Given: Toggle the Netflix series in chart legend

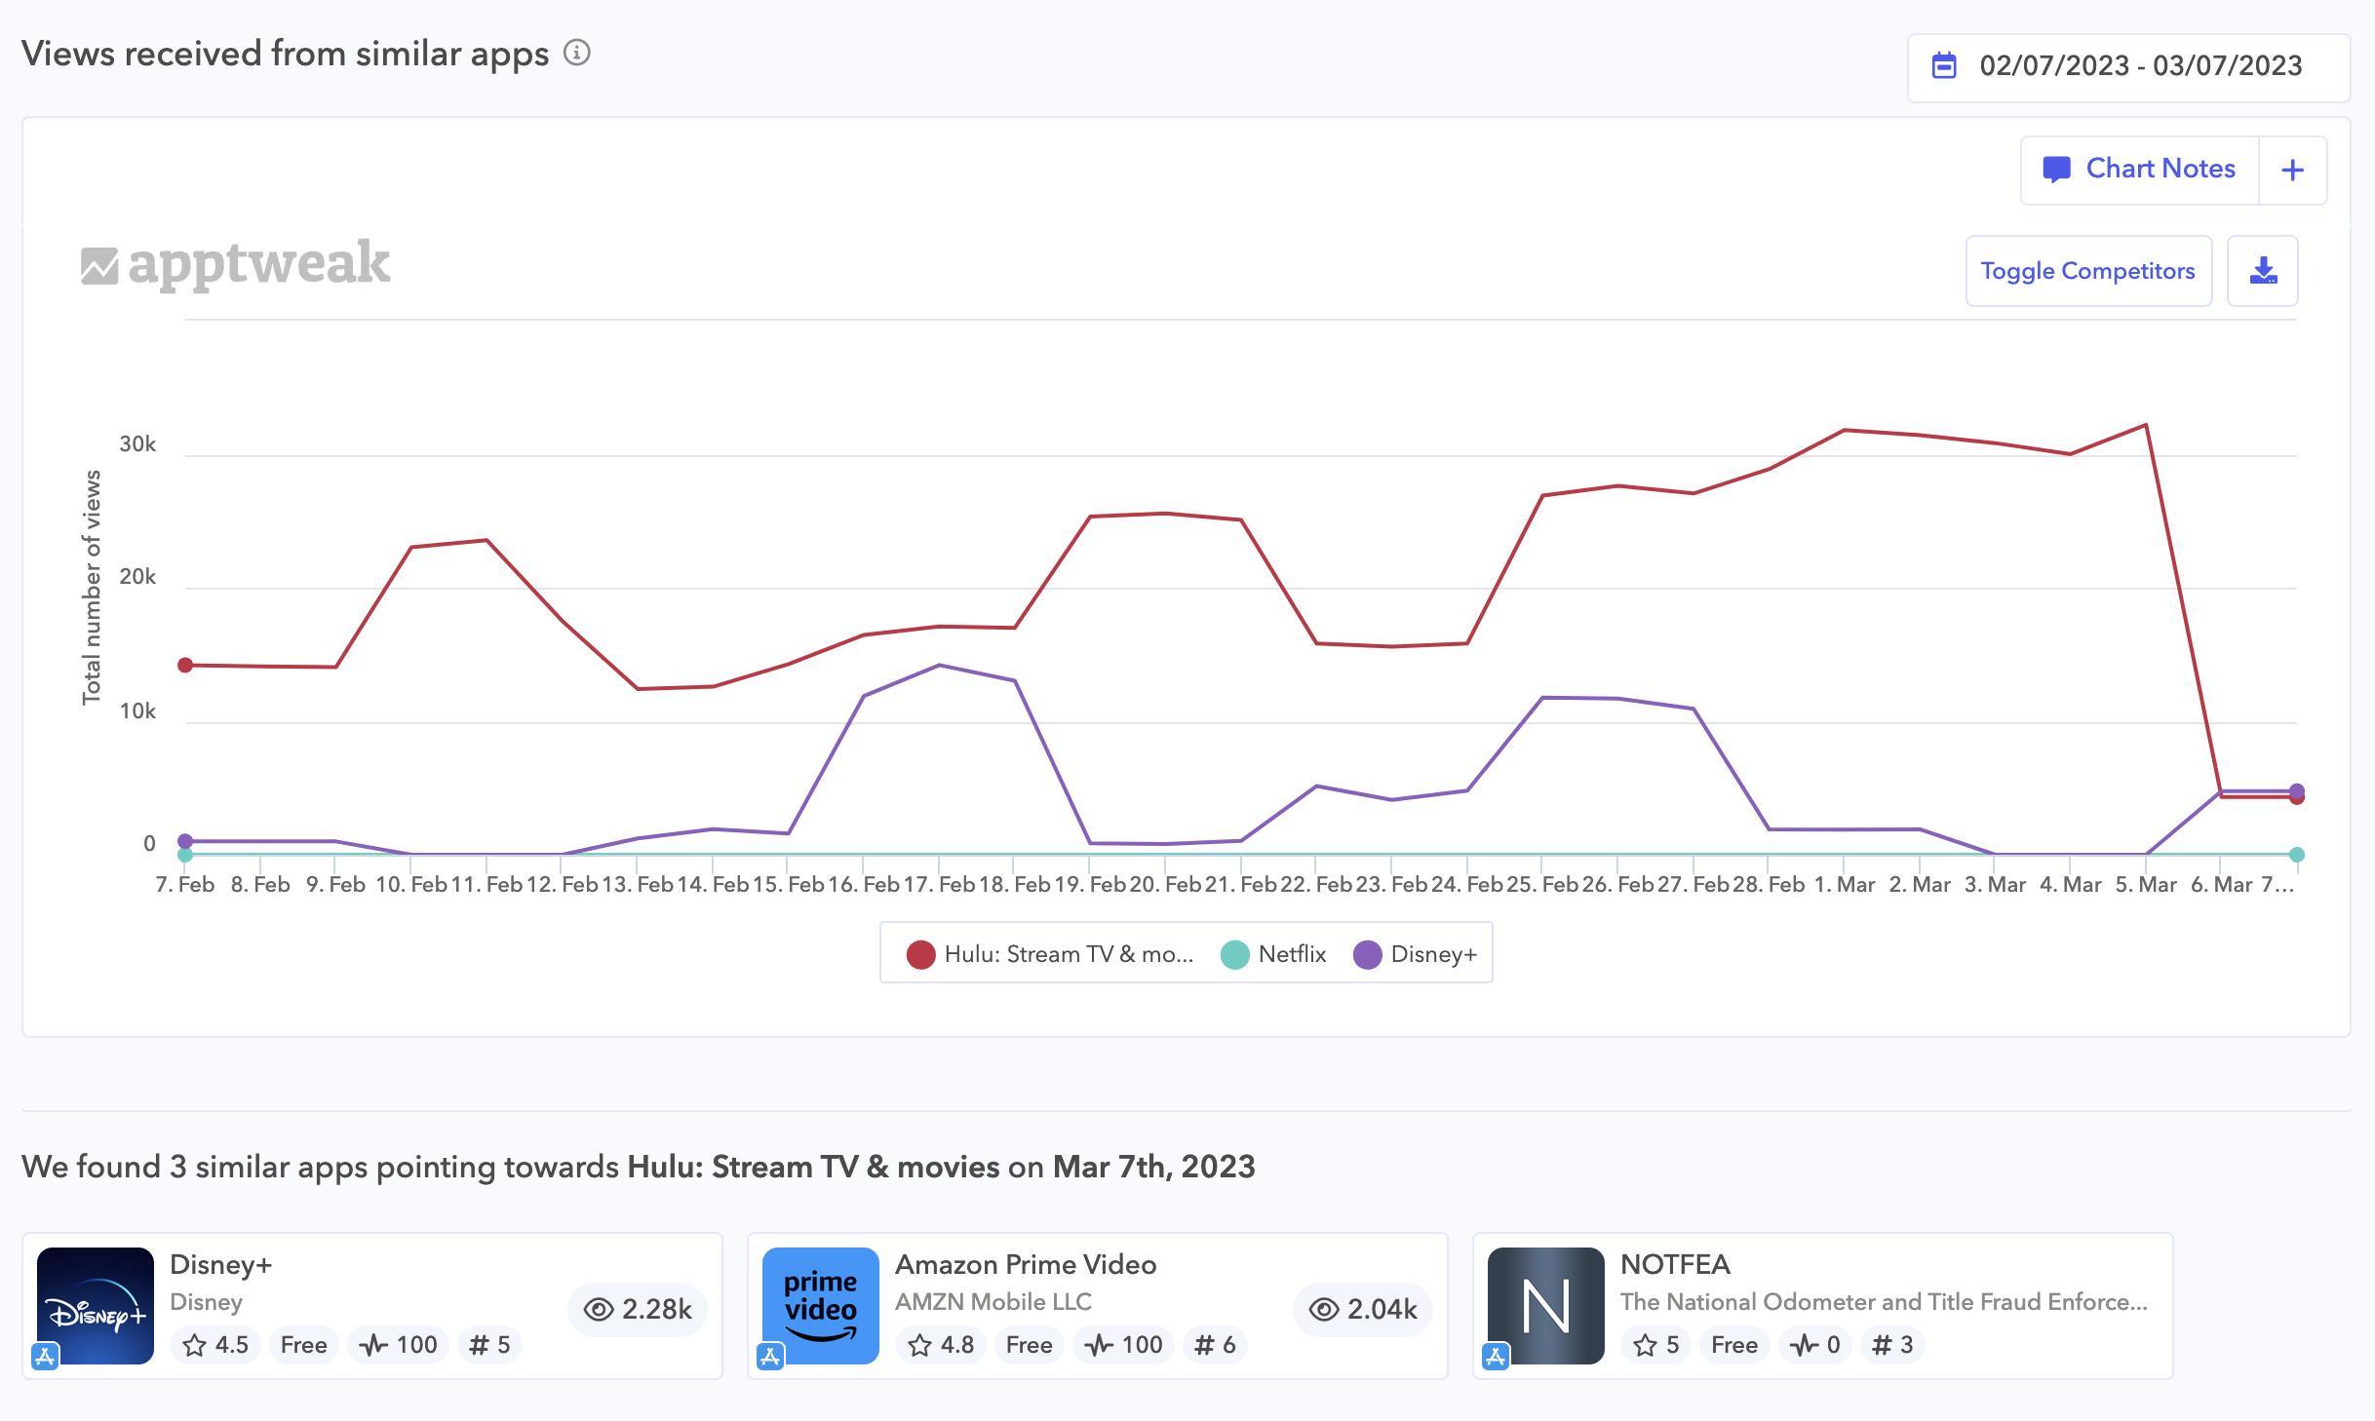Looking at the screenshot, I should tap(1274, 954).
